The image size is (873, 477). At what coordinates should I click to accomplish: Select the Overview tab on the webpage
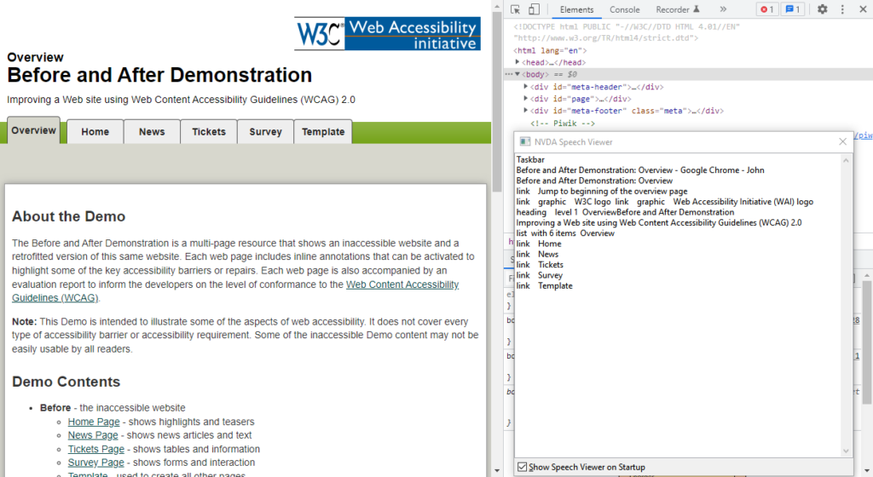point(33,130)
